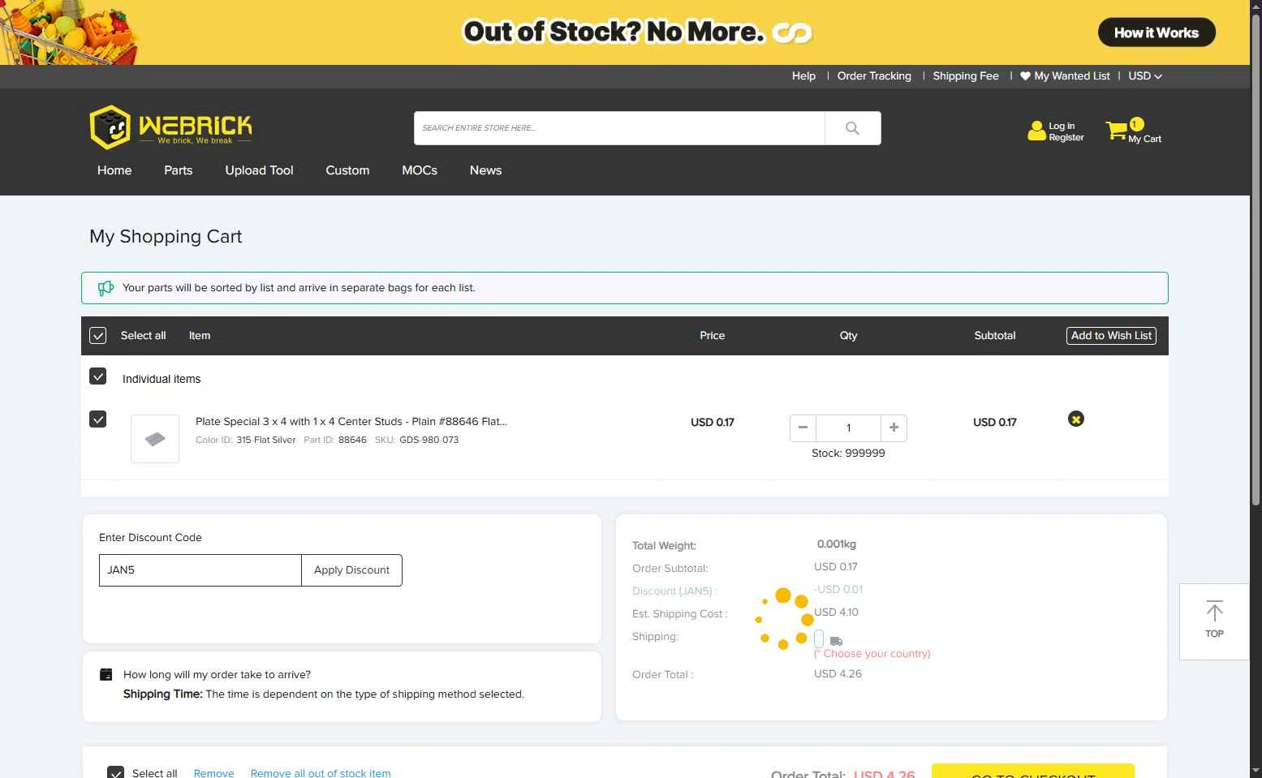Click the search magnifier icon
Viewport: 1262px width, 778px height.
pyautogui.click(x=852, y=128)
